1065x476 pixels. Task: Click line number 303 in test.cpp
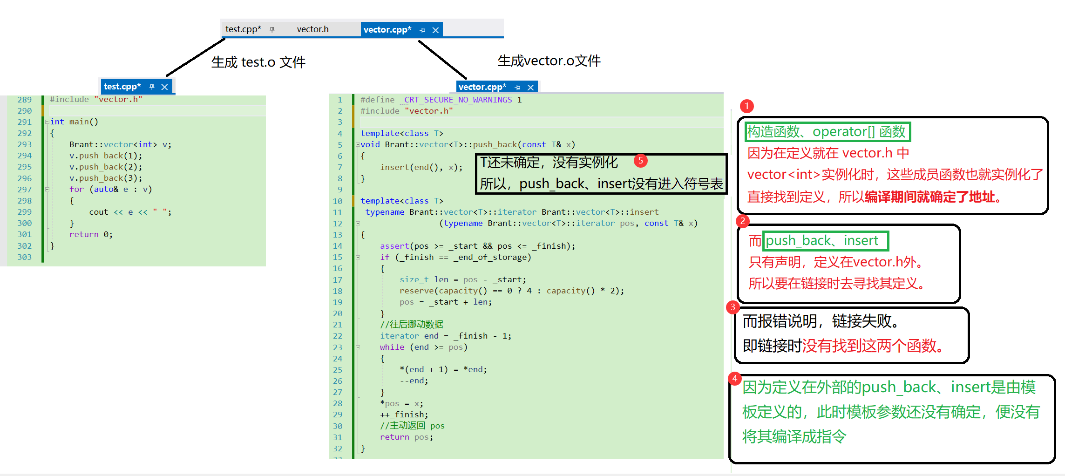(x=25, y=257)
